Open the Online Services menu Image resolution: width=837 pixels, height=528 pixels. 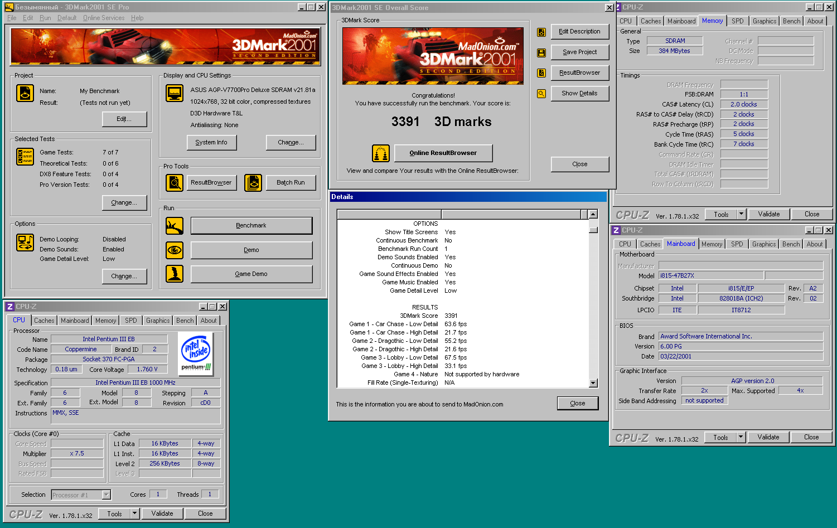click(x=104, y=18)
